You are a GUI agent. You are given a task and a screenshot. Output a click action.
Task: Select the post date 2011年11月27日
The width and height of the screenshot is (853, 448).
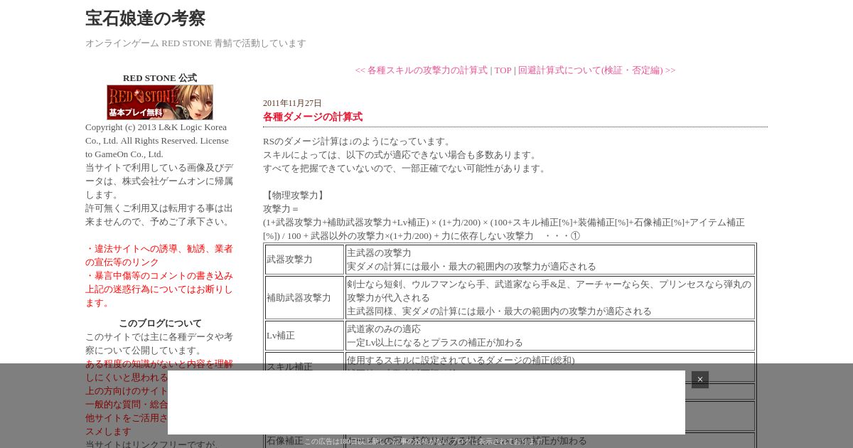click(x=292, y=103)
